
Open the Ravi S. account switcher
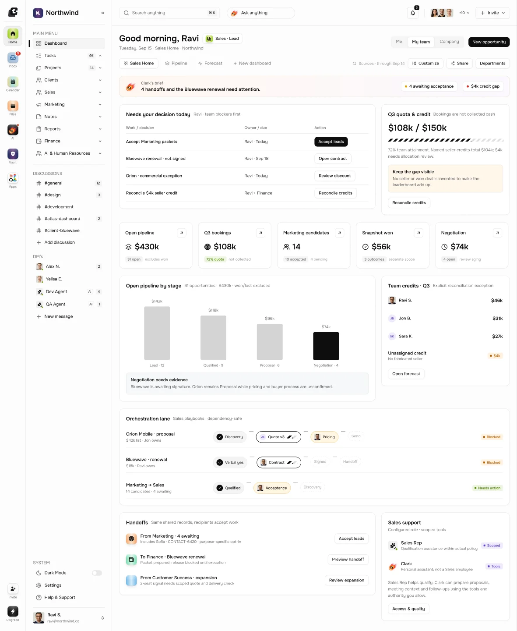point(69,618)
